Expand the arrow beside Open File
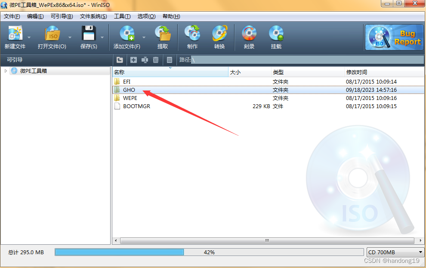The image size is (426, 268). (70, 37)
